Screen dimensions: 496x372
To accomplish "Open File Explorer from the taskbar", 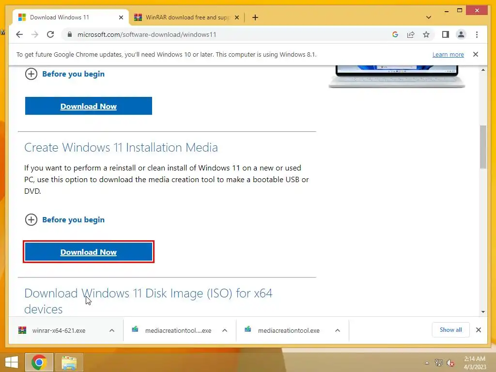I will [69, 362].
